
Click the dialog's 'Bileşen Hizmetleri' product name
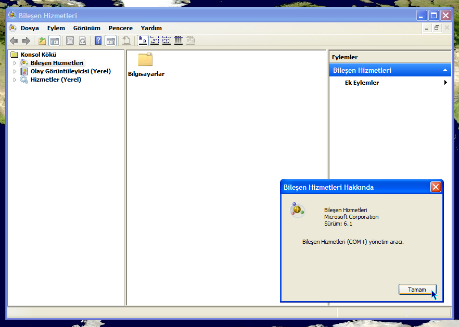click(x=346, y=210)
